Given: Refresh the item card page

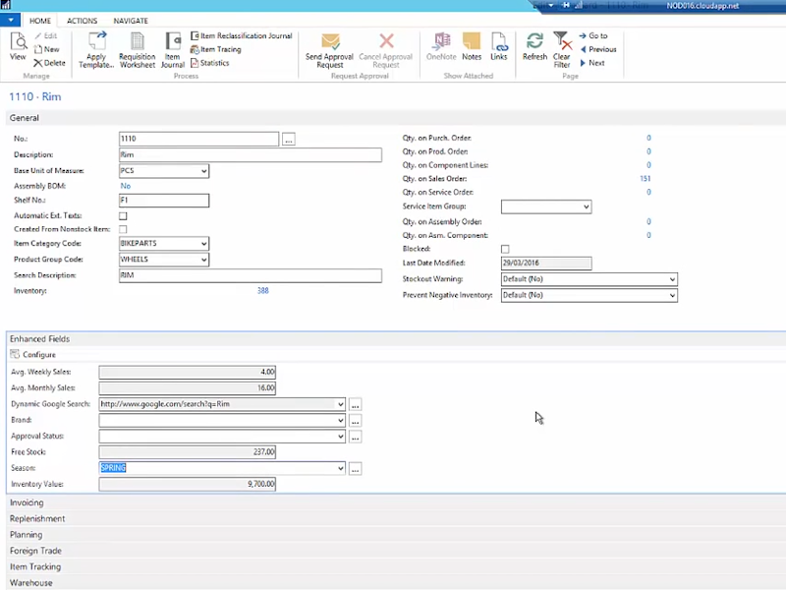Looking at the screenshot, I should pyautogui.click(x=534, y=46).
